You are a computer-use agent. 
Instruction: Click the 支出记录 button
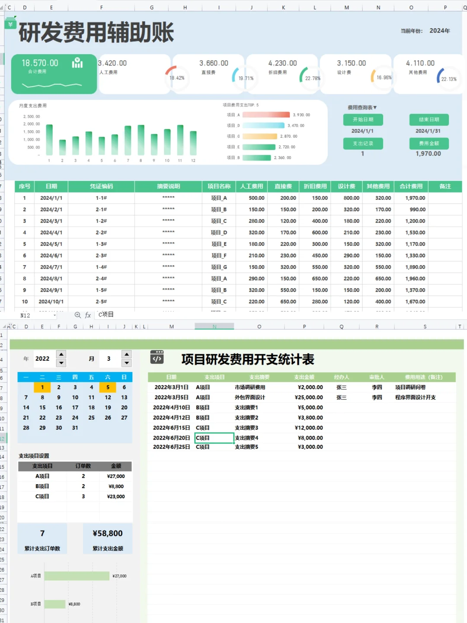(x=363, y=143)
